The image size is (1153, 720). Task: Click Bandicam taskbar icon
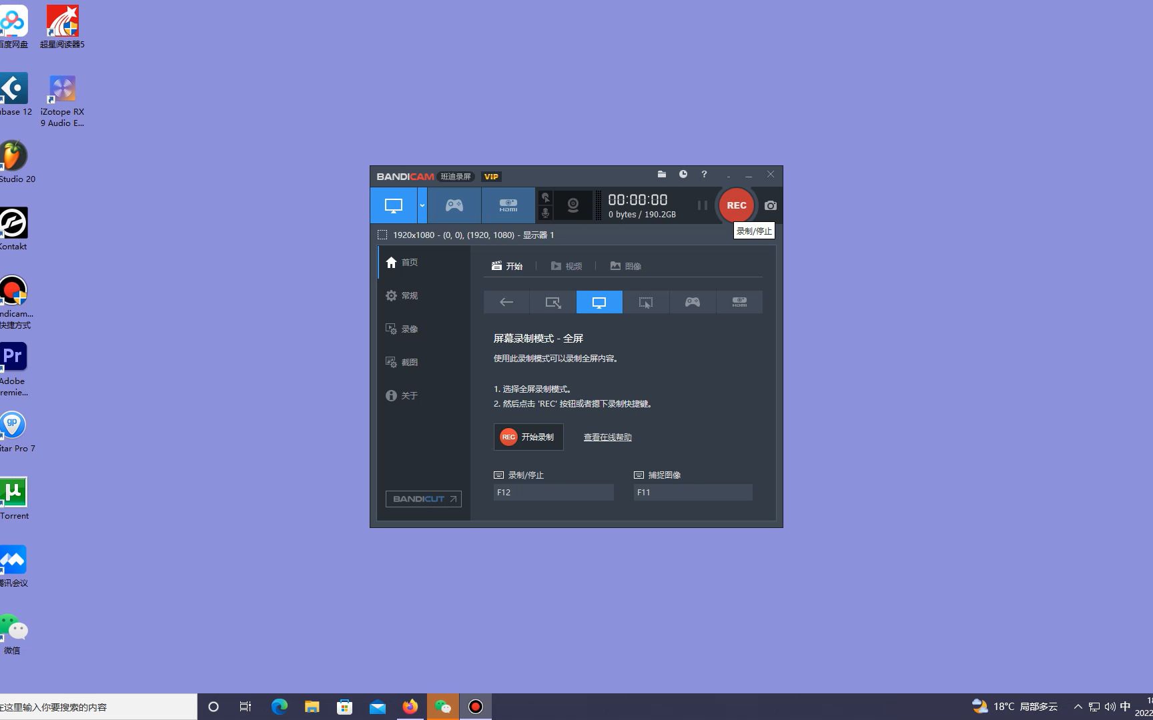click(x=475, y=707)
